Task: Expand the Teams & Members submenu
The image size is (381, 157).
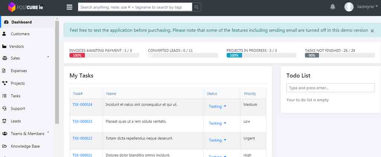Action: pos(48,132)
